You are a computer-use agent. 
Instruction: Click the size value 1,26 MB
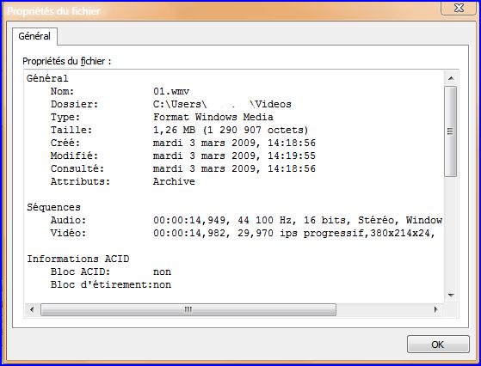(x=174, y=130)
